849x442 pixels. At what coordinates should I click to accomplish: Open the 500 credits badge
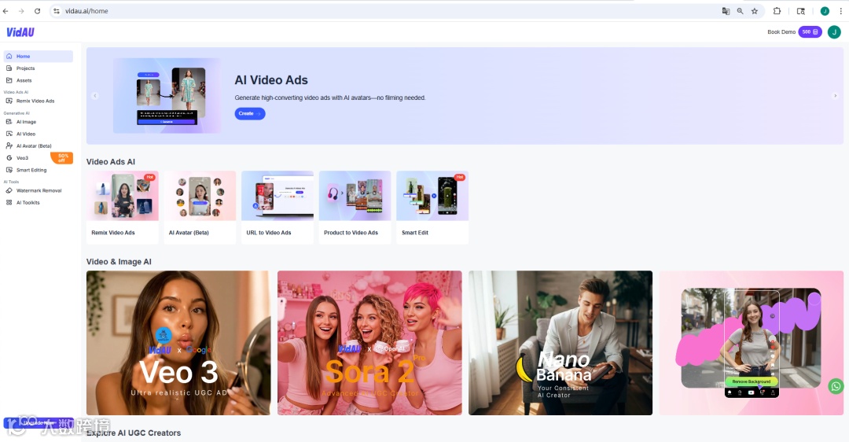coord(810,32)
